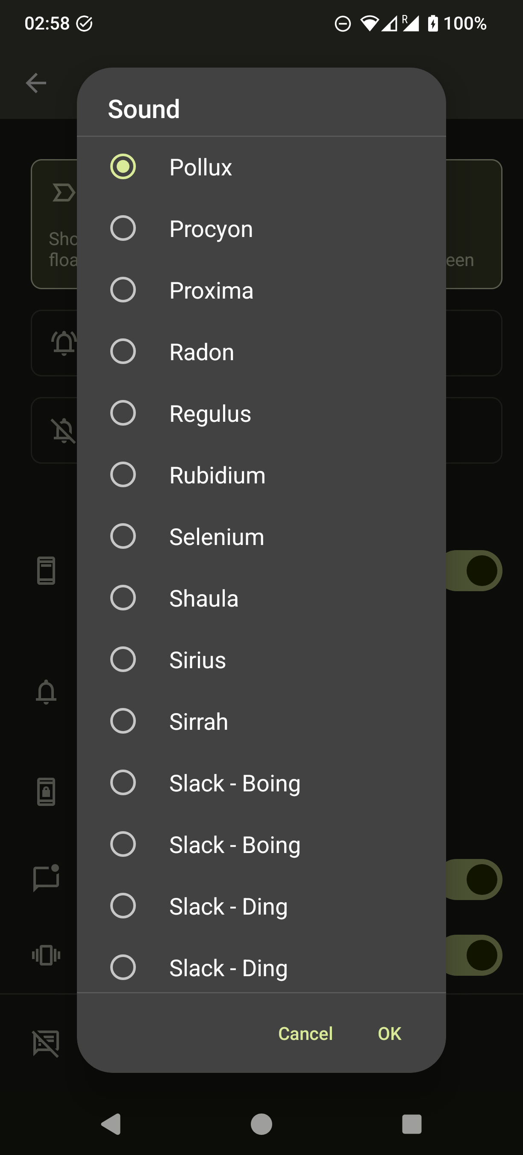The height and width of the screenshot is (1155, 523).
Task: Confirm the sound selection with OK
Action: 390,1034
